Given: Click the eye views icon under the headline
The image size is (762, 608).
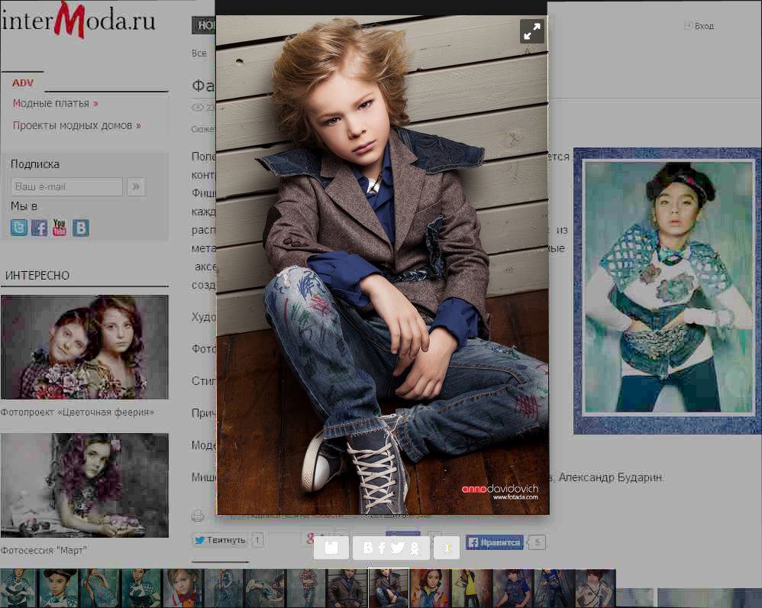Looking at the screenshot, I should tap(197, 108).
